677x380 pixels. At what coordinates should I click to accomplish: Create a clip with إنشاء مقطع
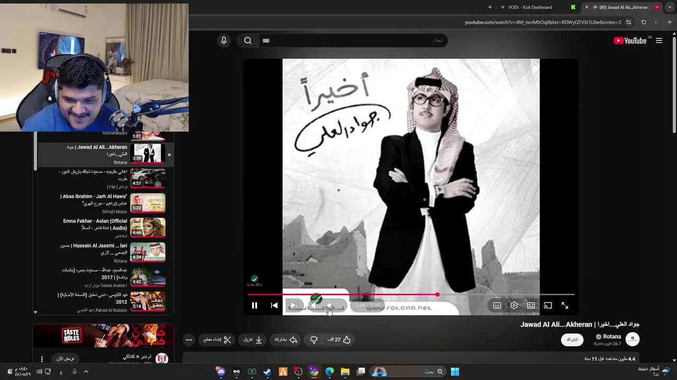point(217,340)
